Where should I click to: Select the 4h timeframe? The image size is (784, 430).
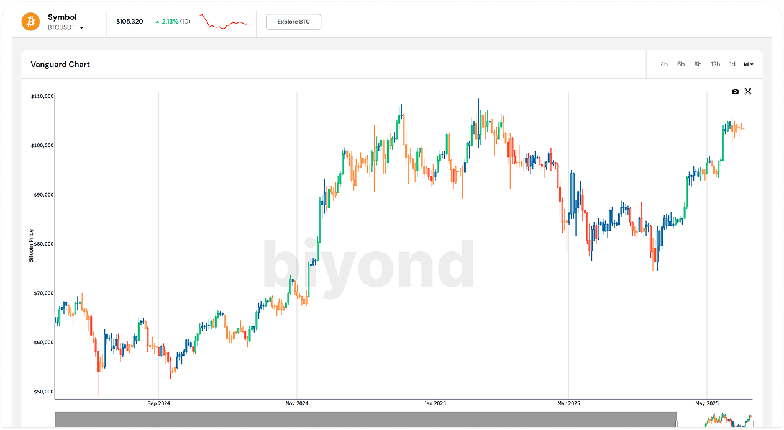click(x=664, y=65)
